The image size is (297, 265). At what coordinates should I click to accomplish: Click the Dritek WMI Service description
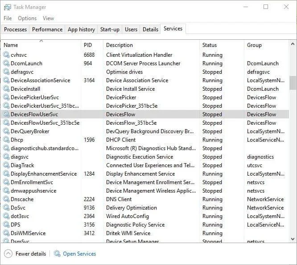click(128, 233)
